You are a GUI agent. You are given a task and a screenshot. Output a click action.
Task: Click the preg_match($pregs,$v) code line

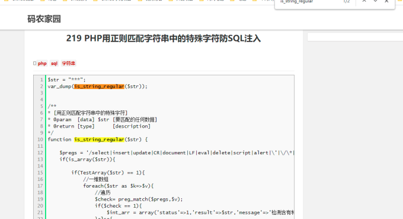click(139, 199)
